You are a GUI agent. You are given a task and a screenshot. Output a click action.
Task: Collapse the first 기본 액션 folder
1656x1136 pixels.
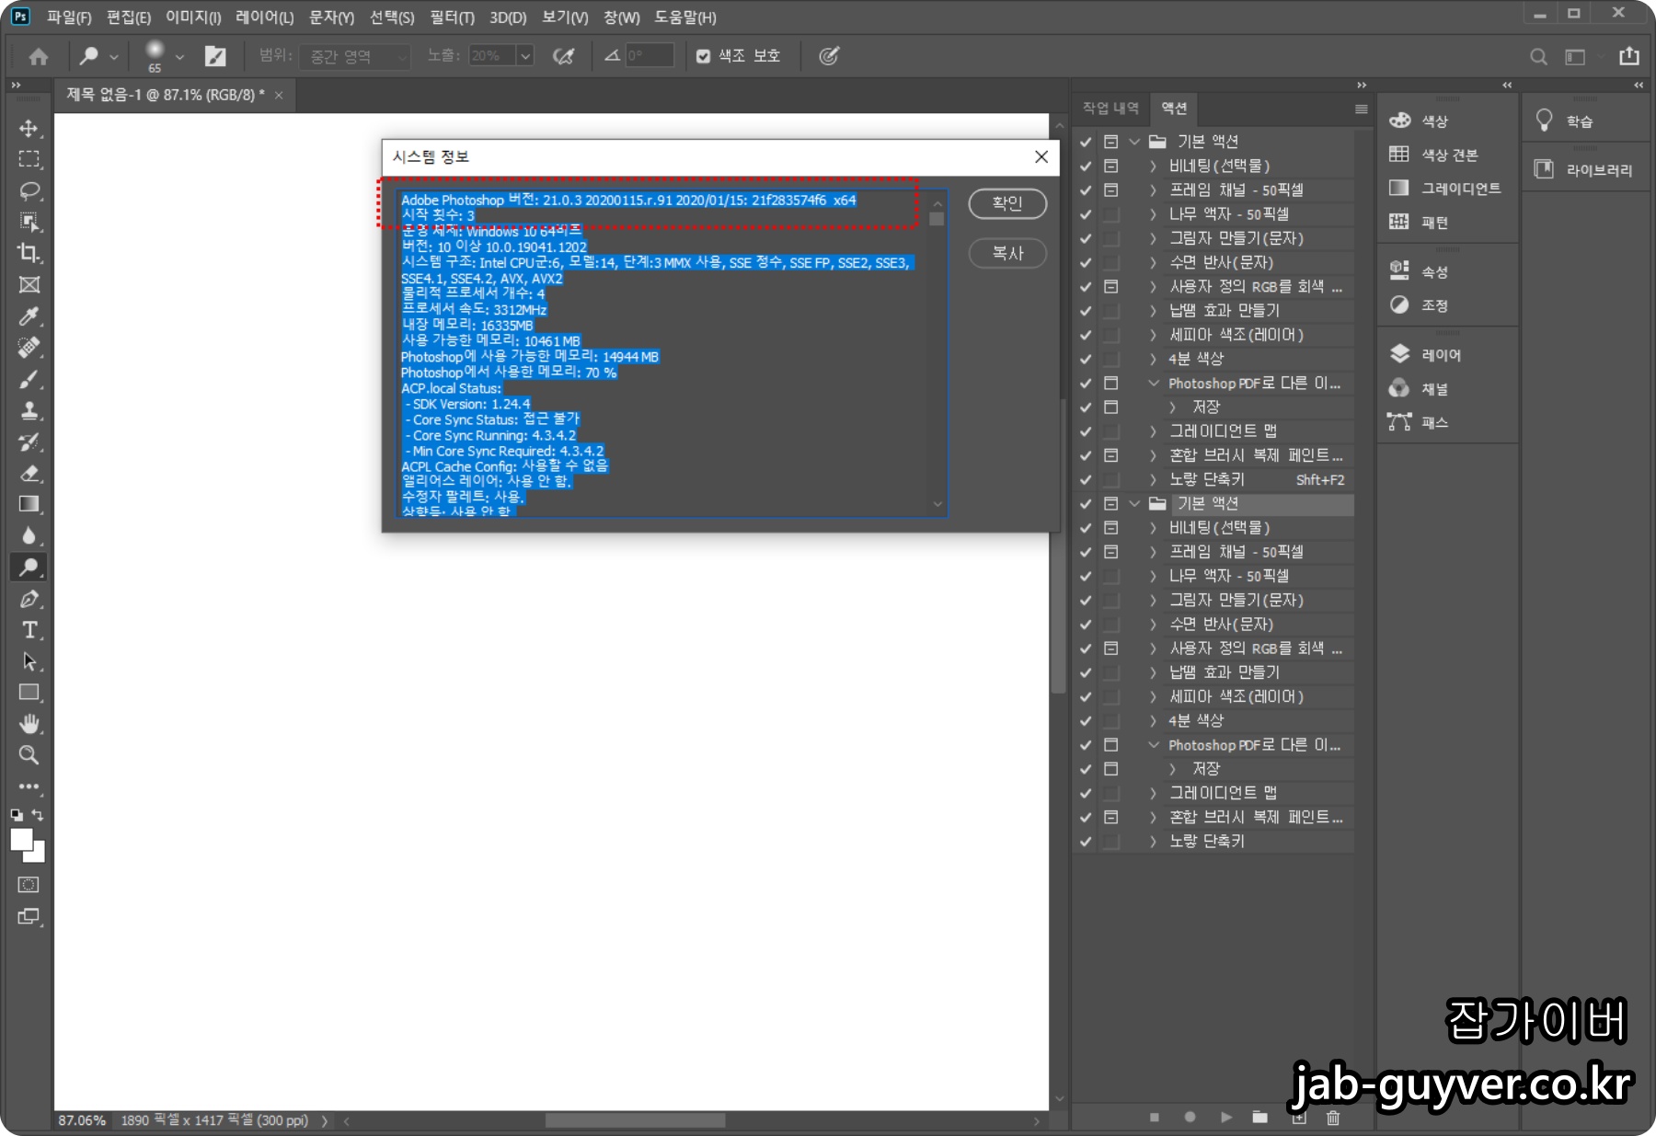1134,142
